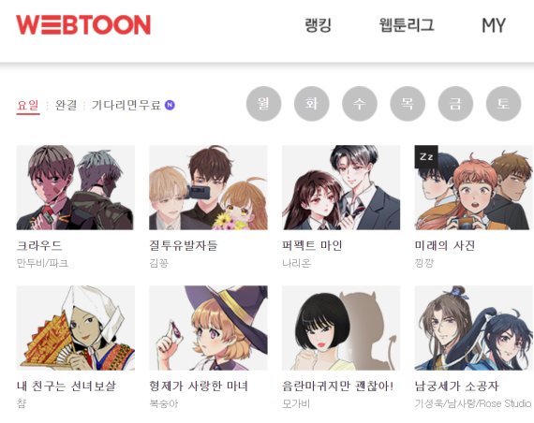Select the 목 (Thursday) day circle
The width and height of the screenshot is (534, 423).
(x=408, y=104)
